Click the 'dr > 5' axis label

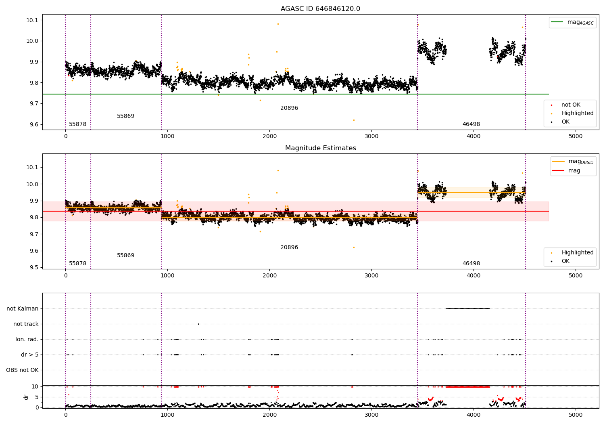pos(30,355)
